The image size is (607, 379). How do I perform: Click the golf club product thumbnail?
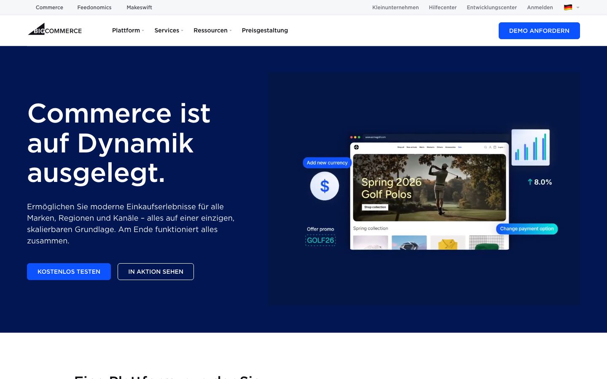[x=409, y=243]
